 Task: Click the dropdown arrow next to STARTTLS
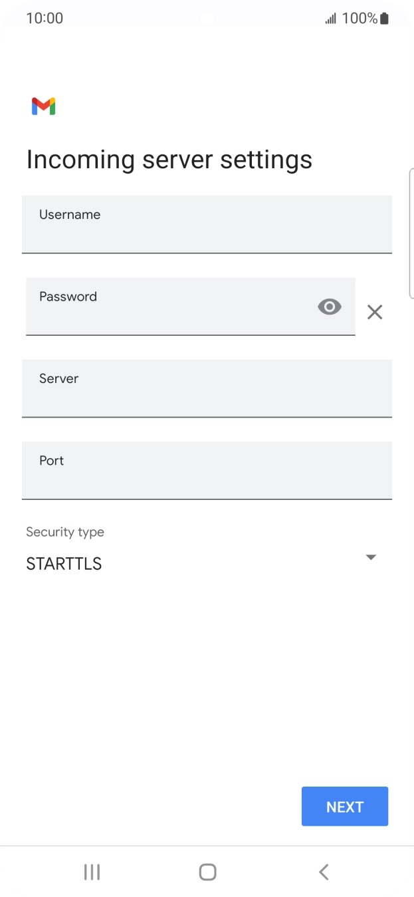pos(371,557)
